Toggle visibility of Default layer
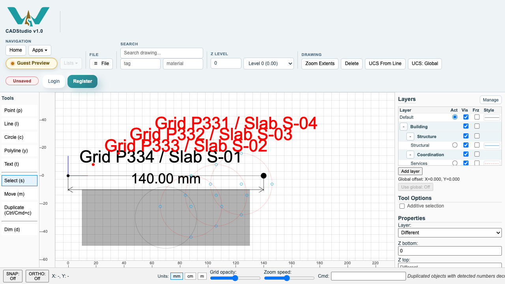The image size is (505, 284). coord(466,117)
